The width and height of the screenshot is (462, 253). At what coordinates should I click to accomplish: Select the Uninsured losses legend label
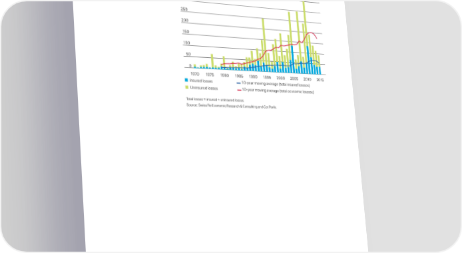[204, 88]
